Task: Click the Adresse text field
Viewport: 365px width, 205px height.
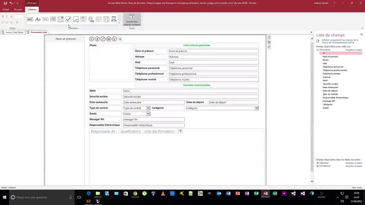Action: point(213,57)
